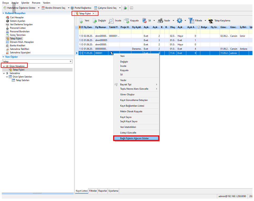Choose Metin Olarak Kopyala from context menu

pos(131,111)
